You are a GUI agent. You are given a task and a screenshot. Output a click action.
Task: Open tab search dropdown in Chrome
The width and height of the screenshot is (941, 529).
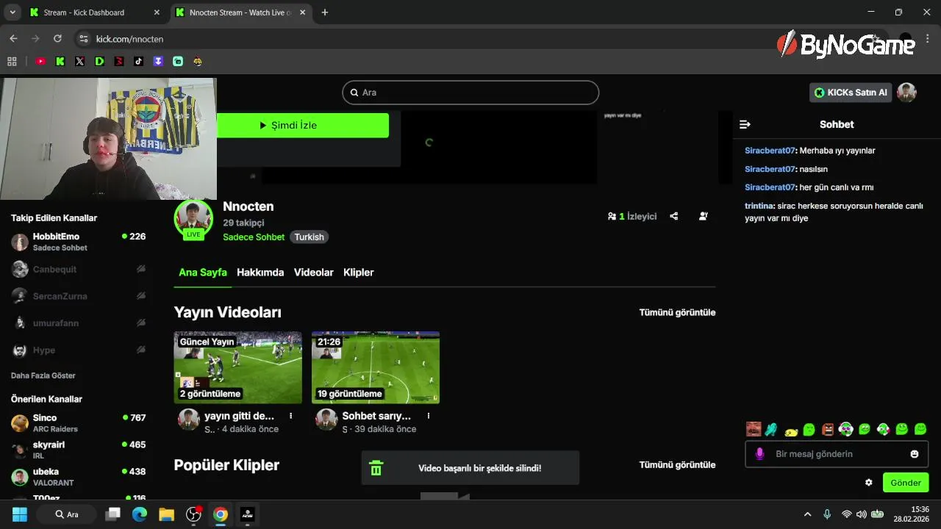click(x=12, y=12)
